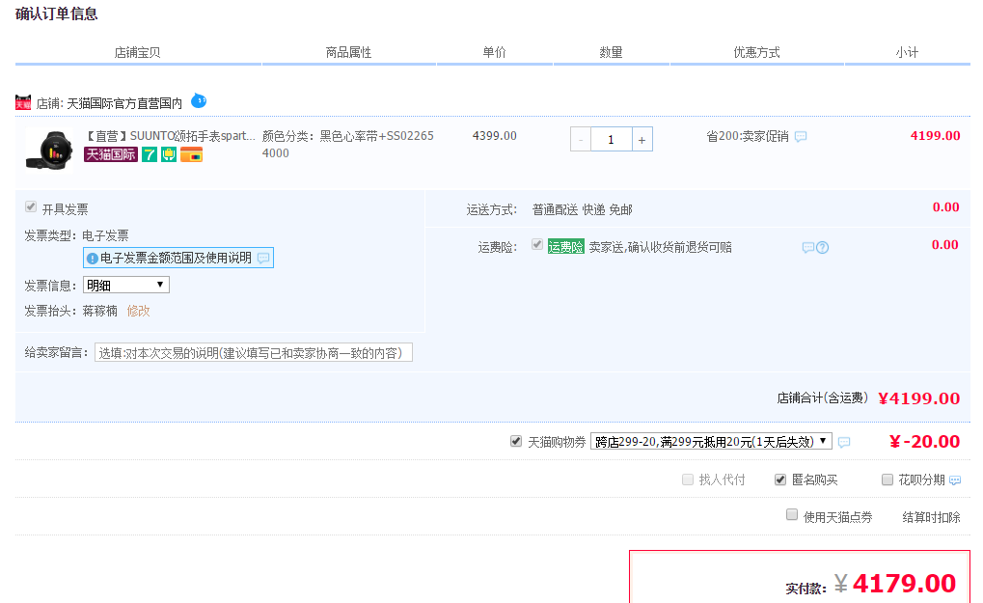
Task: Click the comment icon beside the coupon dropdown
Action: click(x=844, y=443)
